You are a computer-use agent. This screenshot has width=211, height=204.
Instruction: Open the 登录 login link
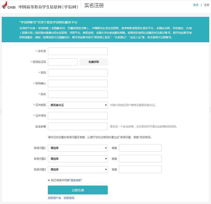pos(196,5)
